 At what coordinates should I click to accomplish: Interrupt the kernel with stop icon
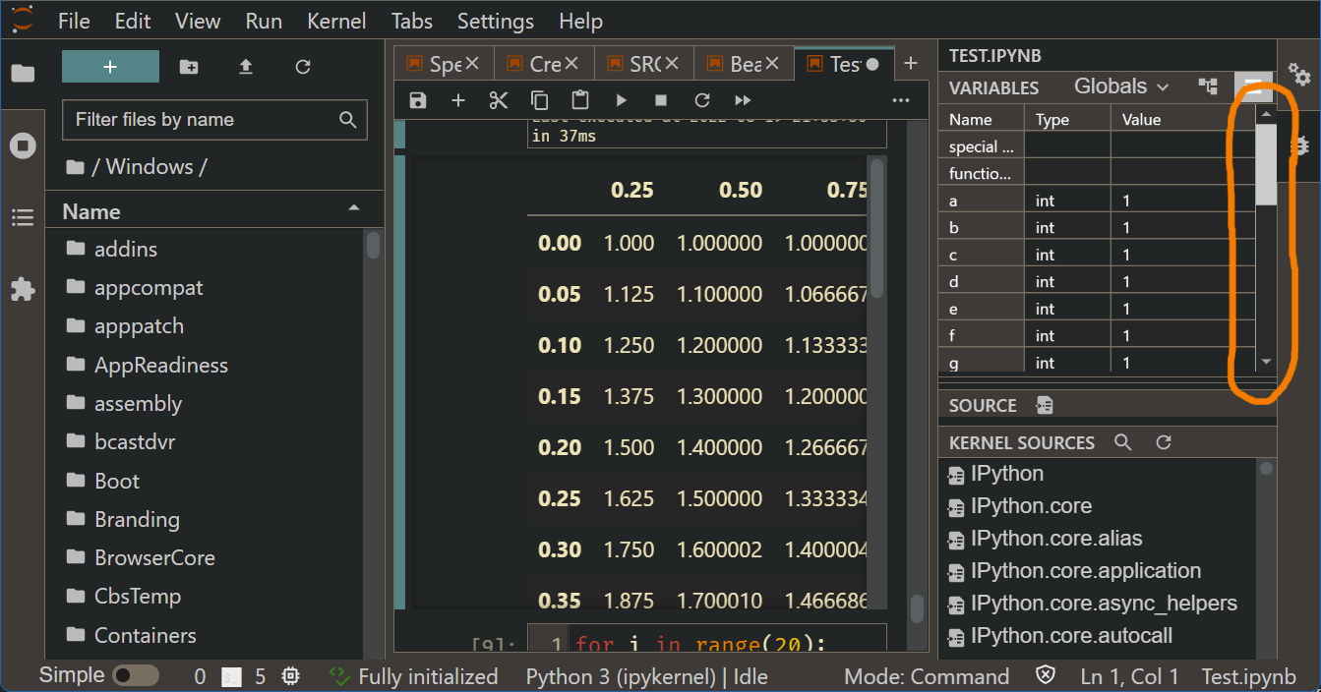coord(661,99)
